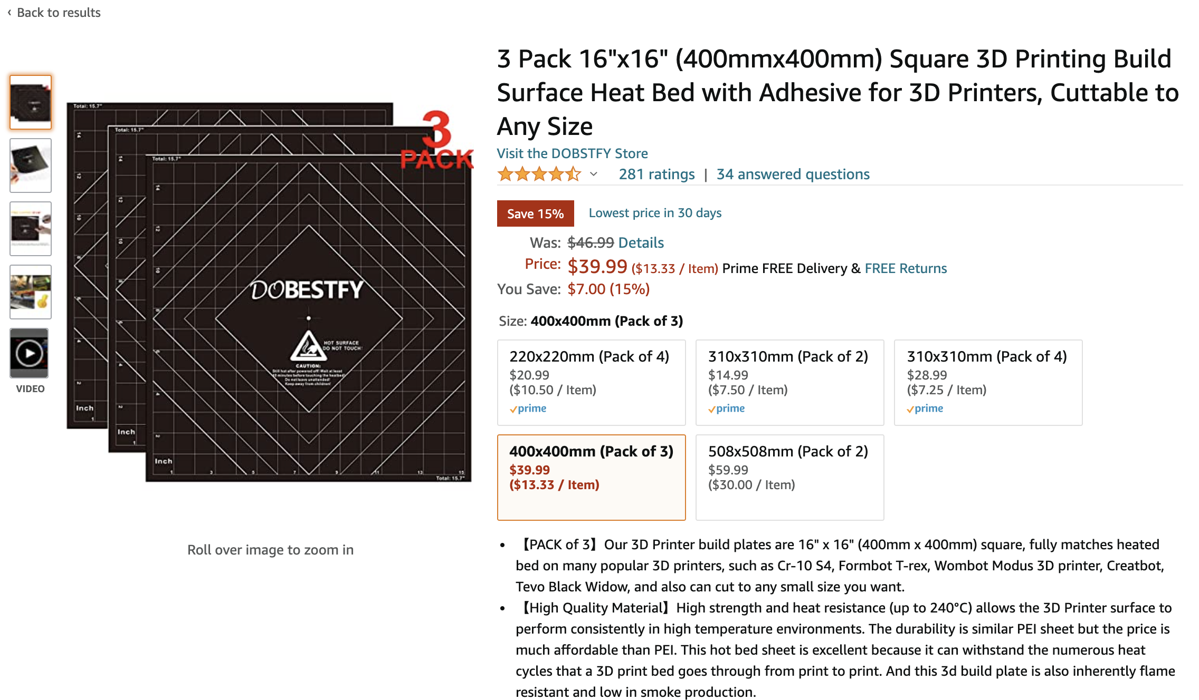Open the FREE Returns link
Image resolution: width=1199 pixels, height=700 pixels.
906,268
